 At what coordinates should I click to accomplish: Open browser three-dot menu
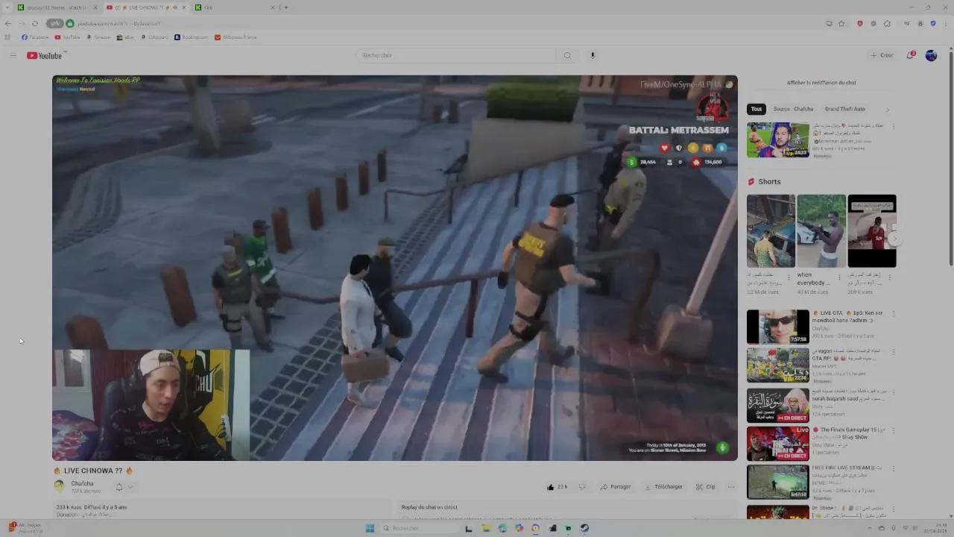tap(945, 24)
